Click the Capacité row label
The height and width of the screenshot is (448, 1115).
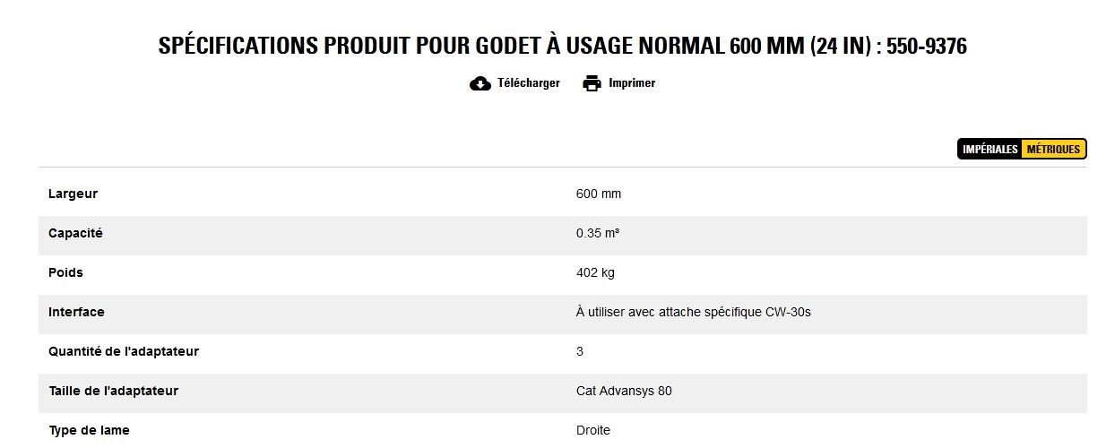coord(75,233)
